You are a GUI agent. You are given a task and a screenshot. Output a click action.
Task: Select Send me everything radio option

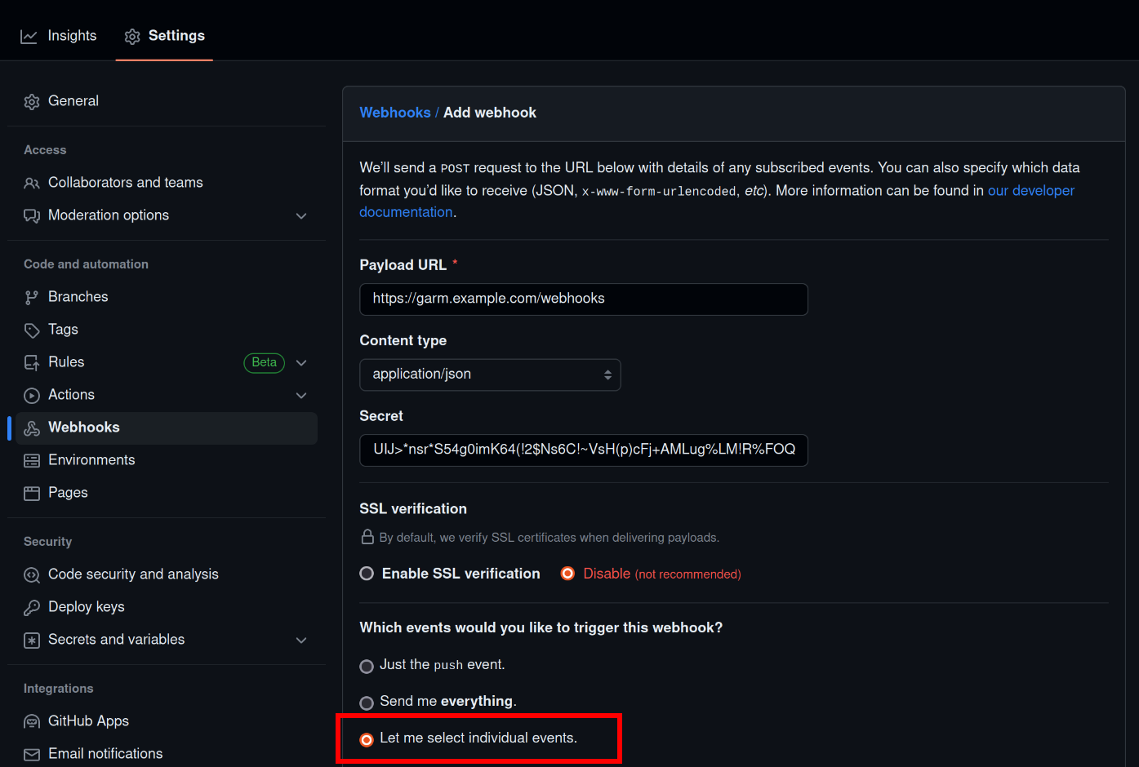(x=367, y=703)
